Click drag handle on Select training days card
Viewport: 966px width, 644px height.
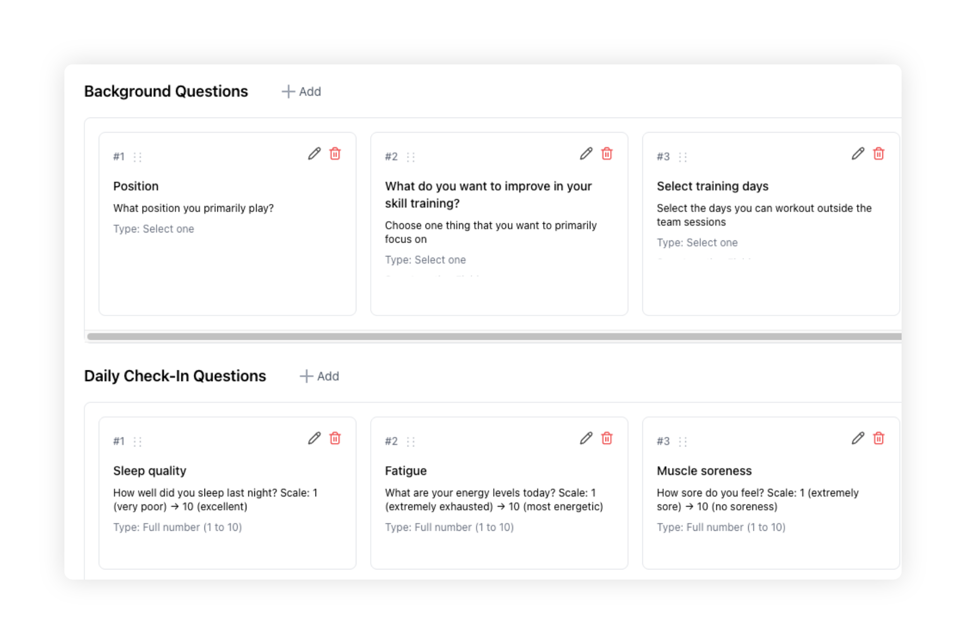pyautogui.click(x=683, y=157)
